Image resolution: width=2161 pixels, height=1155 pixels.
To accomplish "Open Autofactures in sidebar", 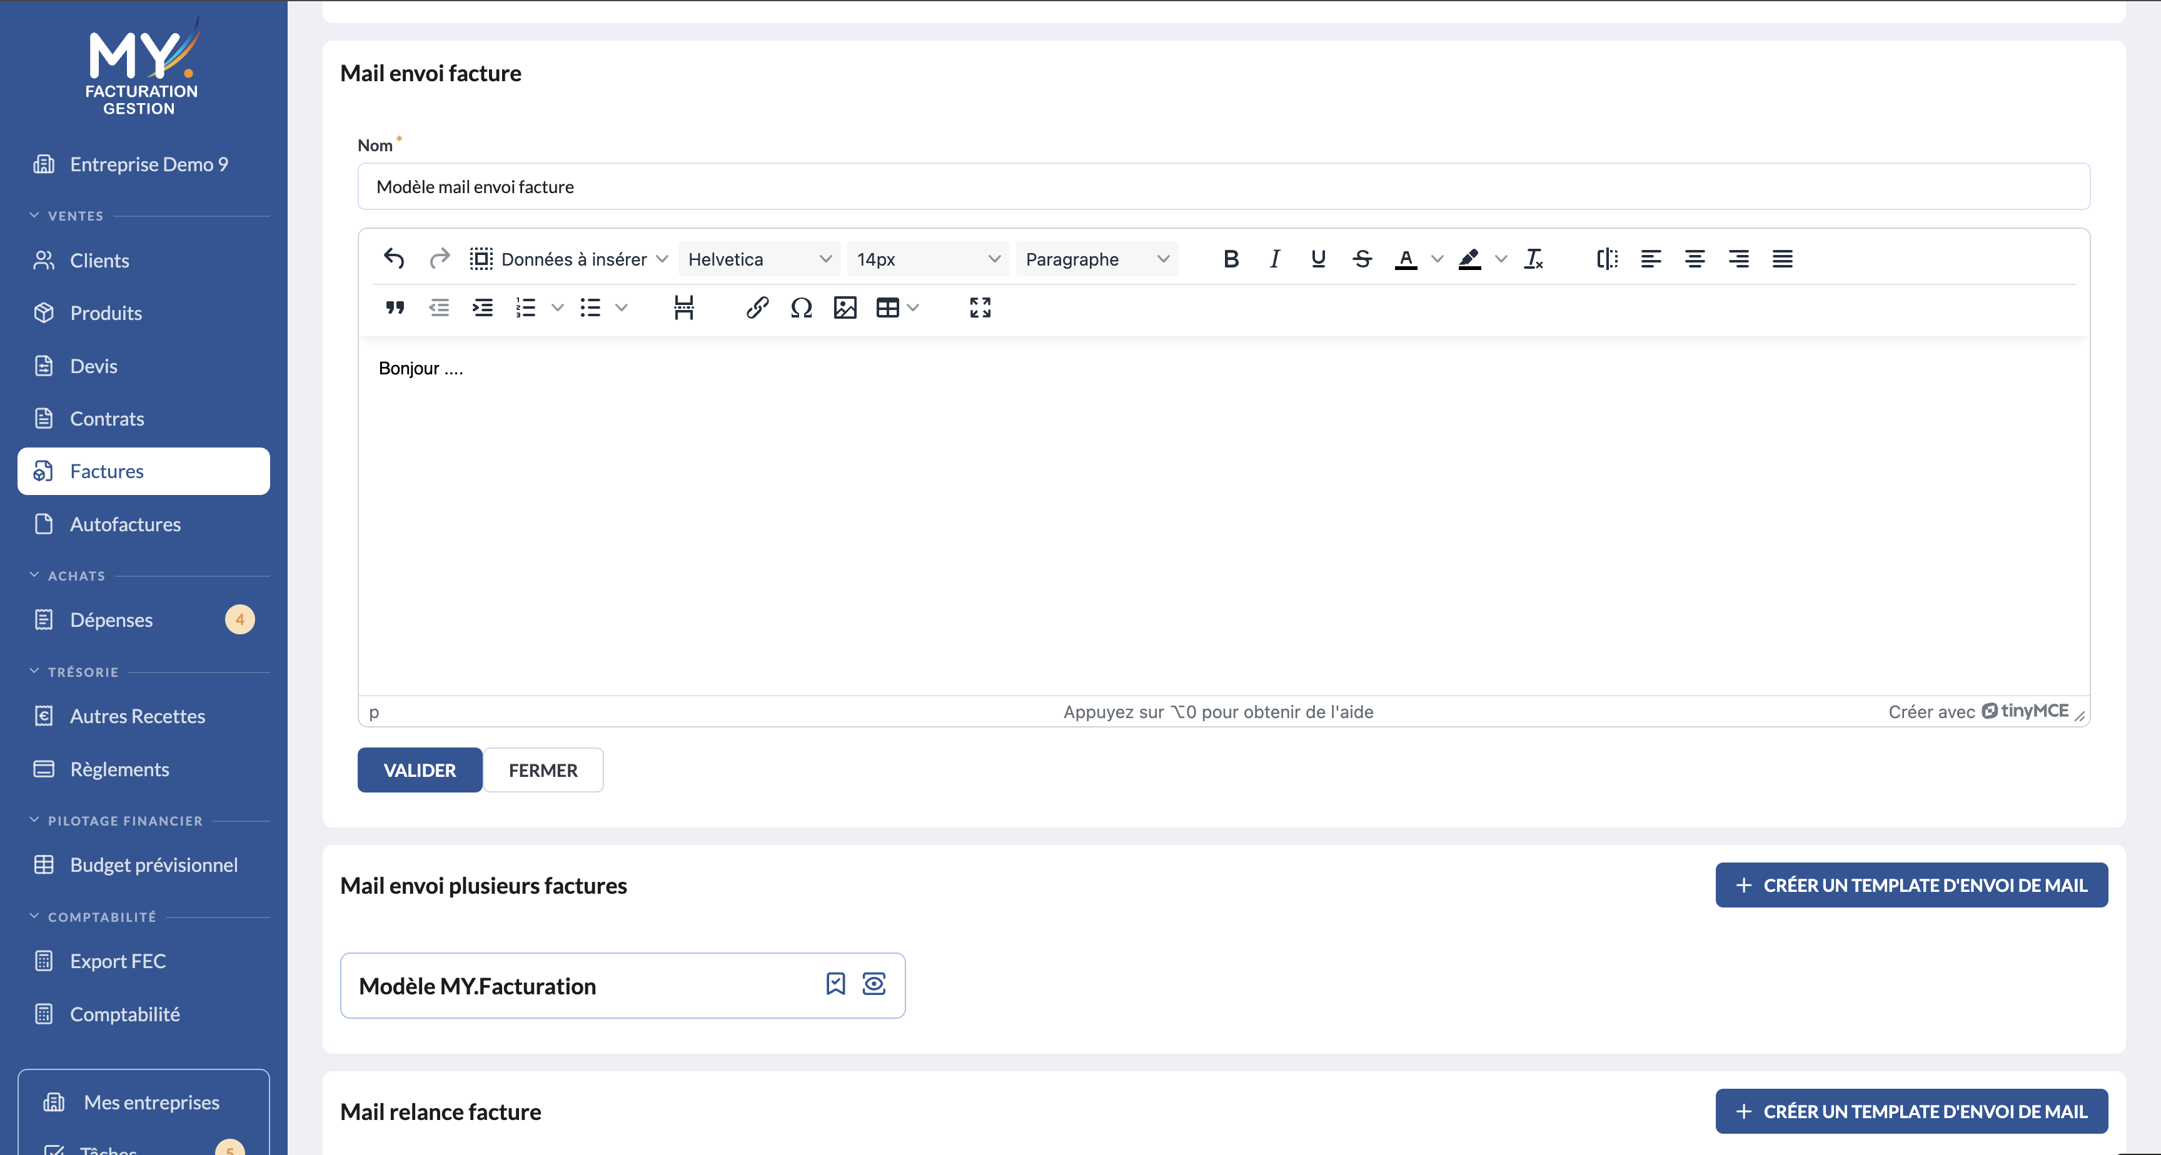I will point(143,524).
